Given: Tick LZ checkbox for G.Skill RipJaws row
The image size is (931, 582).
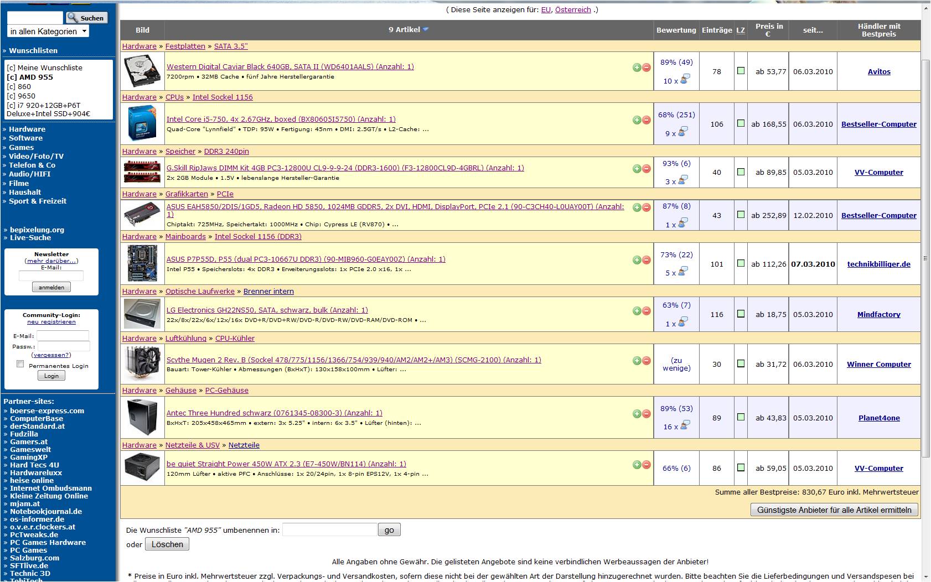Looking at the screenshot, I should coord(741,172).
